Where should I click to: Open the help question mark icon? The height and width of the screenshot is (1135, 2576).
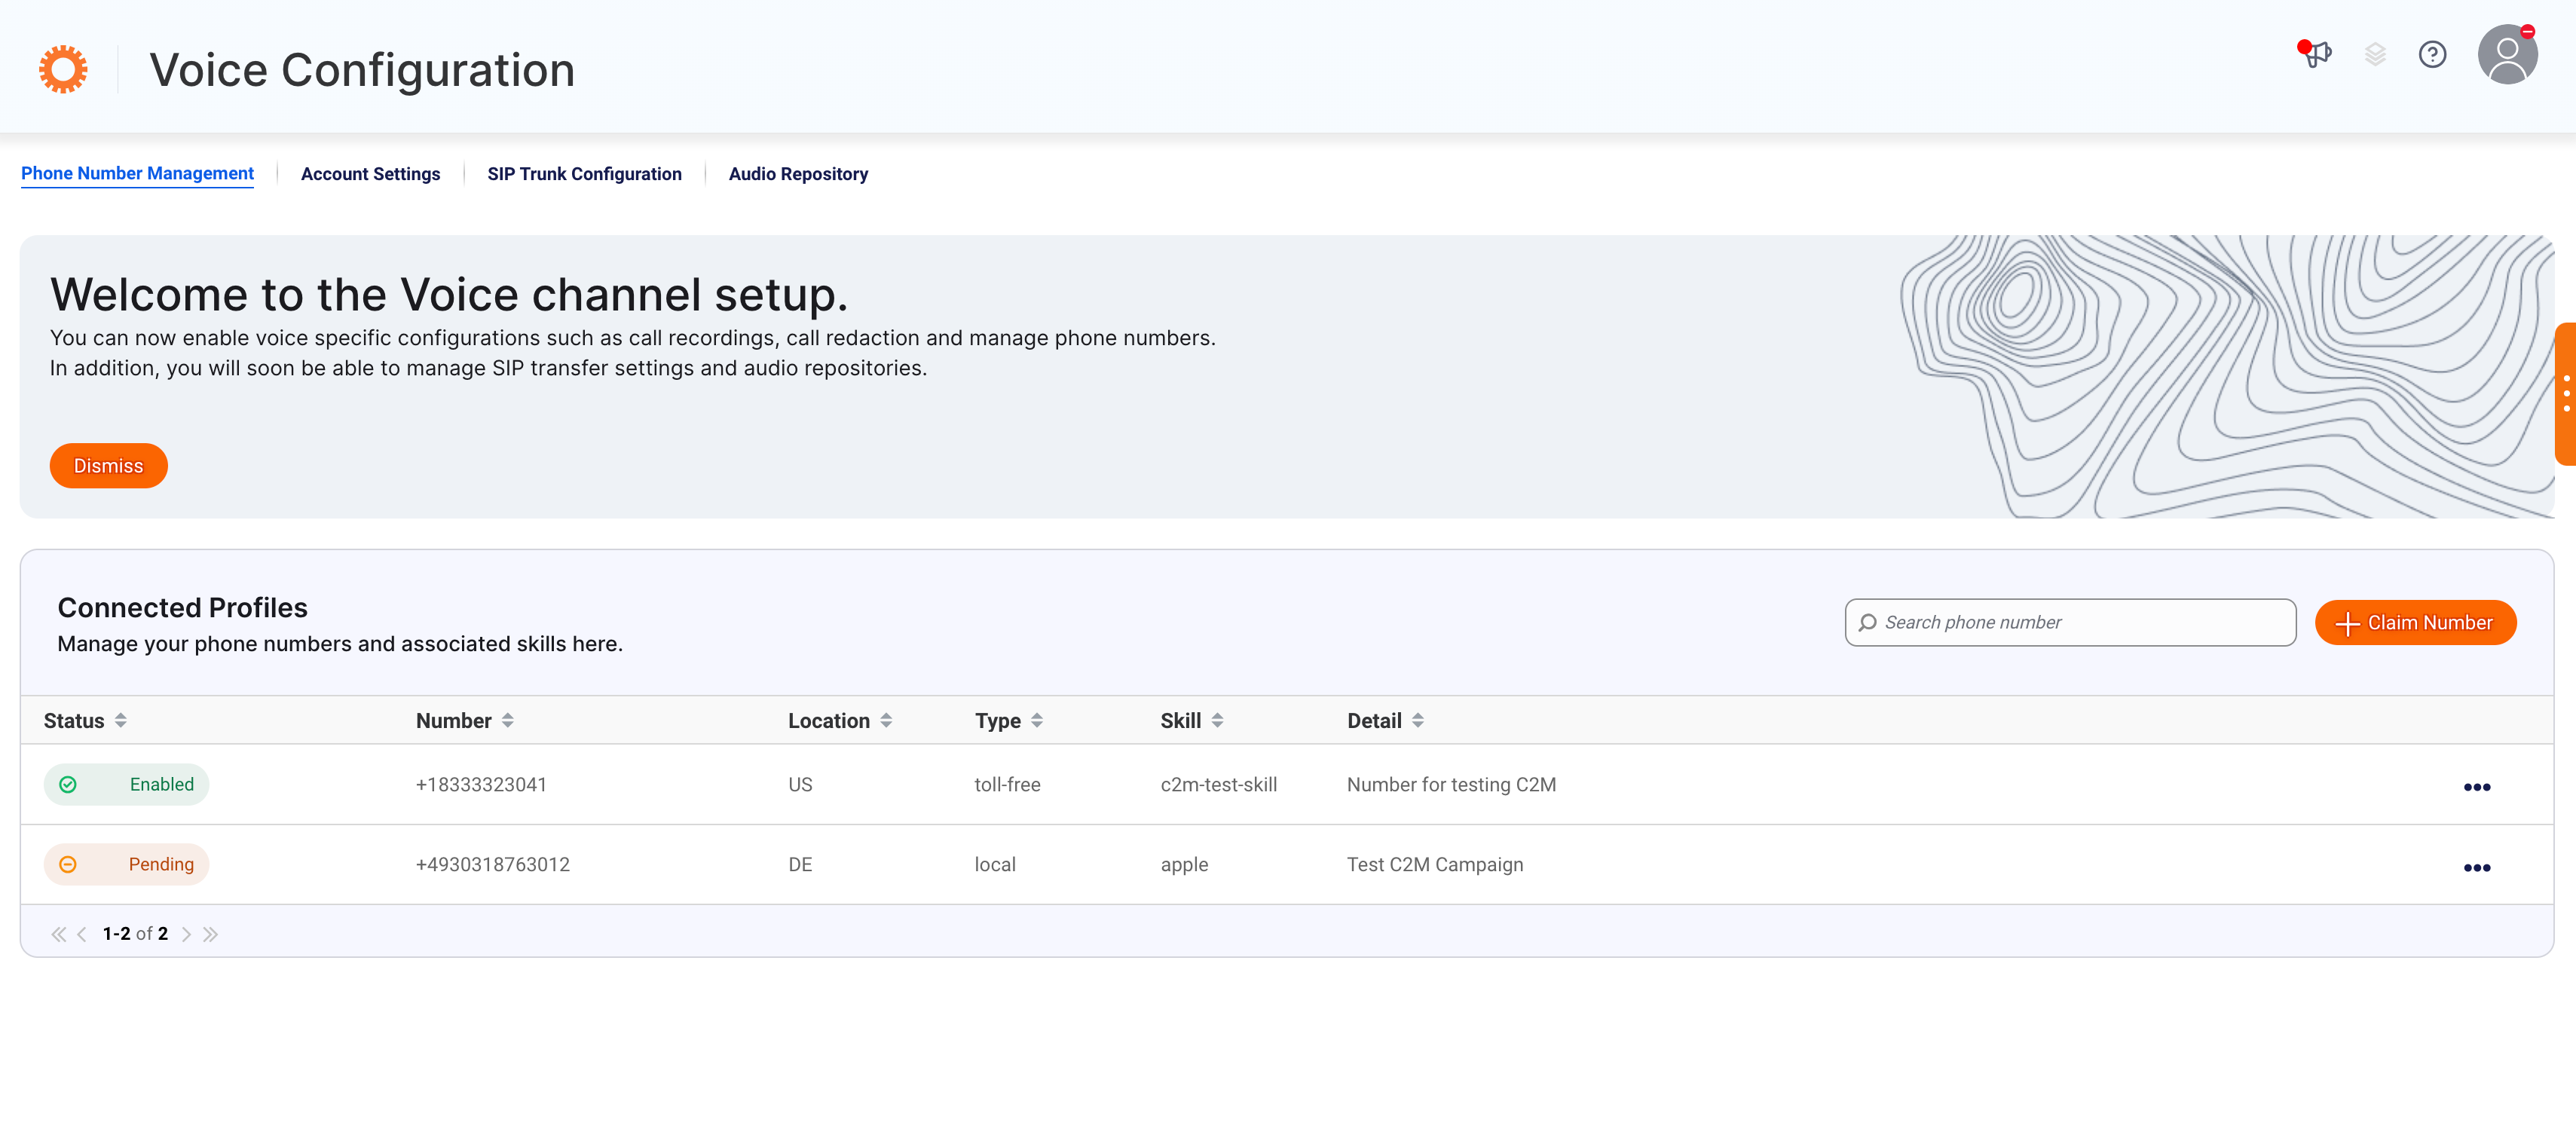tap(2432, 54)
